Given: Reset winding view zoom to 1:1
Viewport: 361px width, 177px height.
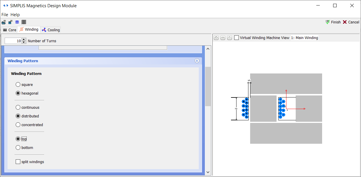Looking at the screenshot, I should pyautogui.click(x=230, y=38).
